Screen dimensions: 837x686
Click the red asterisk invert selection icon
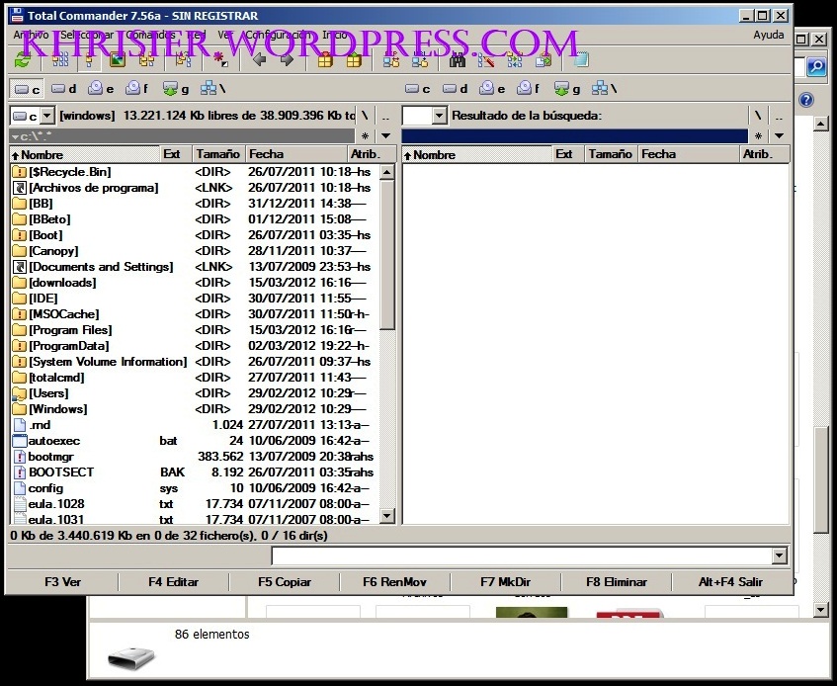[x=220, y=60]
